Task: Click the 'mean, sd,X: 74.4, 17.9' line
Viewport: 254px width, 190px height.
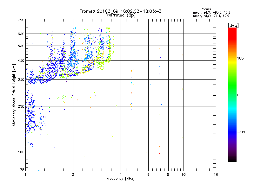Action: [211, 16]
